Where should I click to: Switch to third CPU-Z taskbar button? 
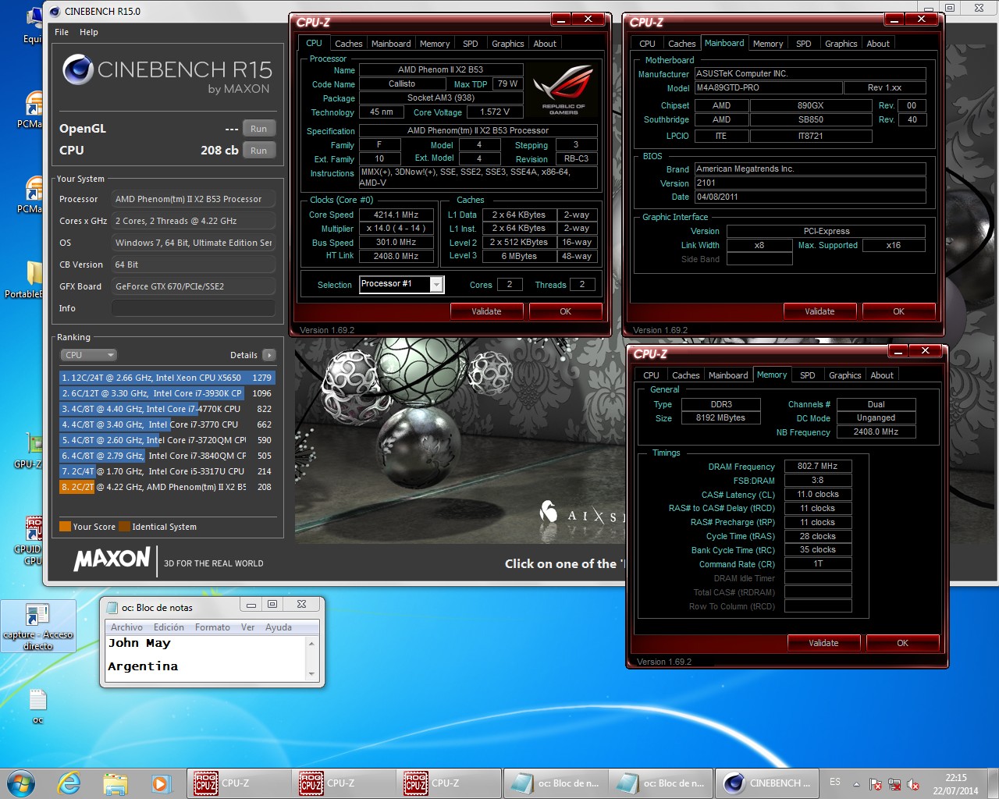tap(449, 783)
